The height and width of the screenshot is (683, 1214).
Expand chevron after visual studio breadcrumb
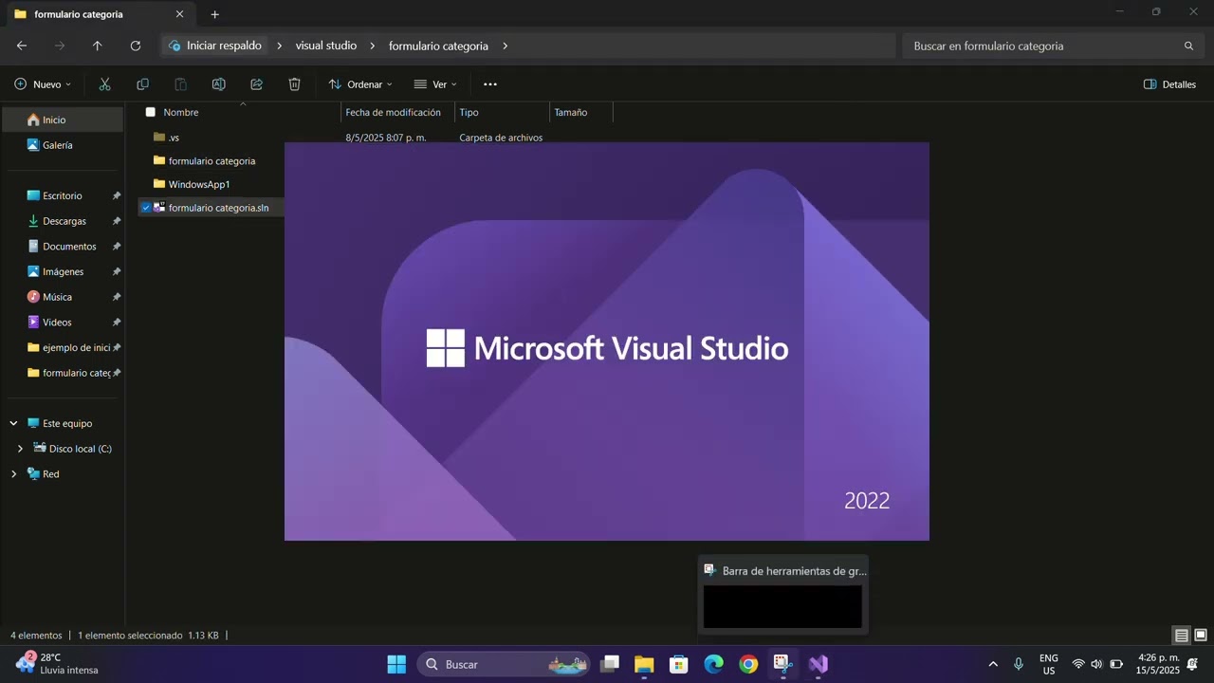click(373, 46)
